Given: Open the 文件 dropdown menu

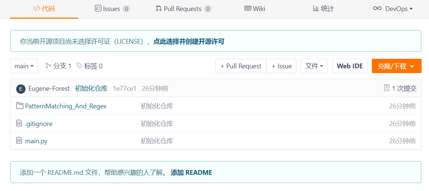Looking at the screenshot, I should click(314, 66).
